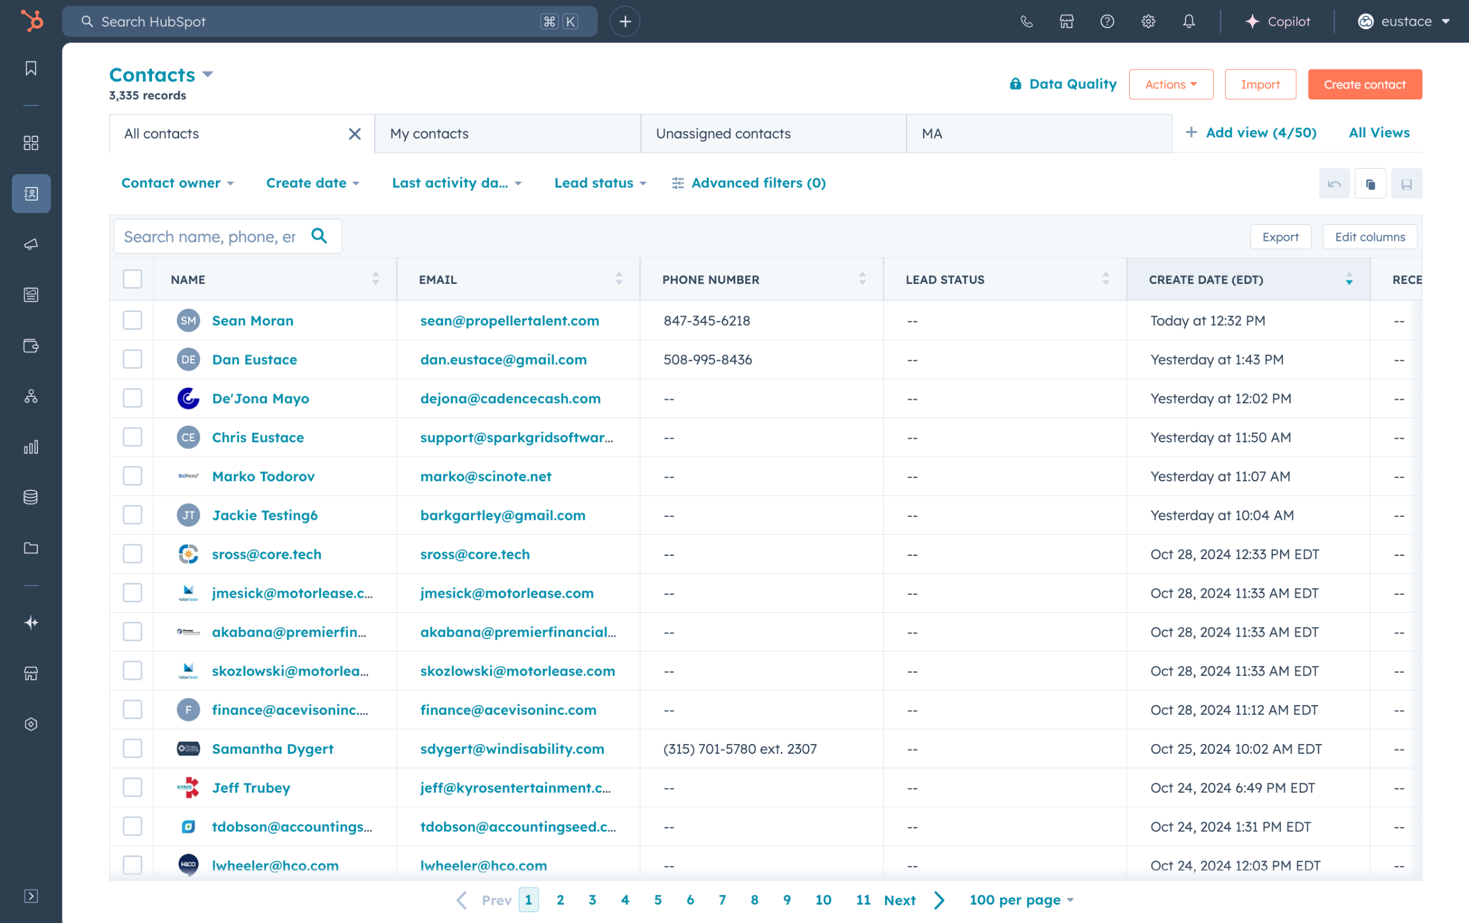Click the settings gear icon
The height and width of the screenshot is (923, 1469).
1148,22
